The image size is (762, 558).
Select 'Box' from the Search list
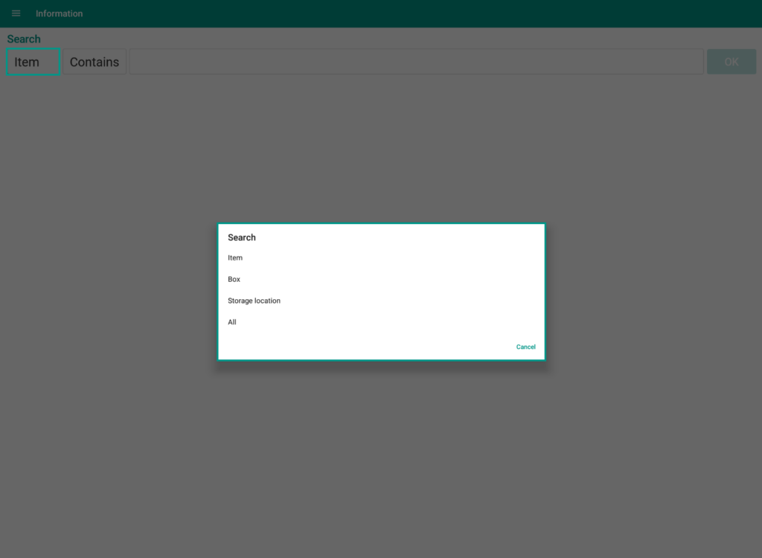[x=234, y=280]
